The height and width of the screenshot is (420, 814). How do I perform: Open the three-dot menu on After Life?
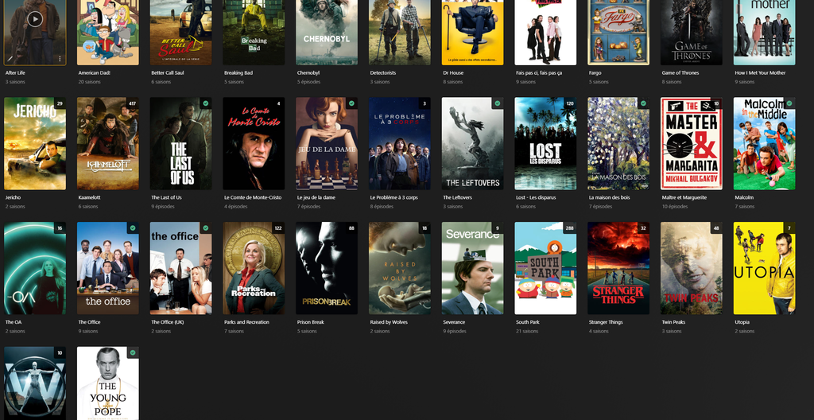pyautogui.click(x=60, y=58)
